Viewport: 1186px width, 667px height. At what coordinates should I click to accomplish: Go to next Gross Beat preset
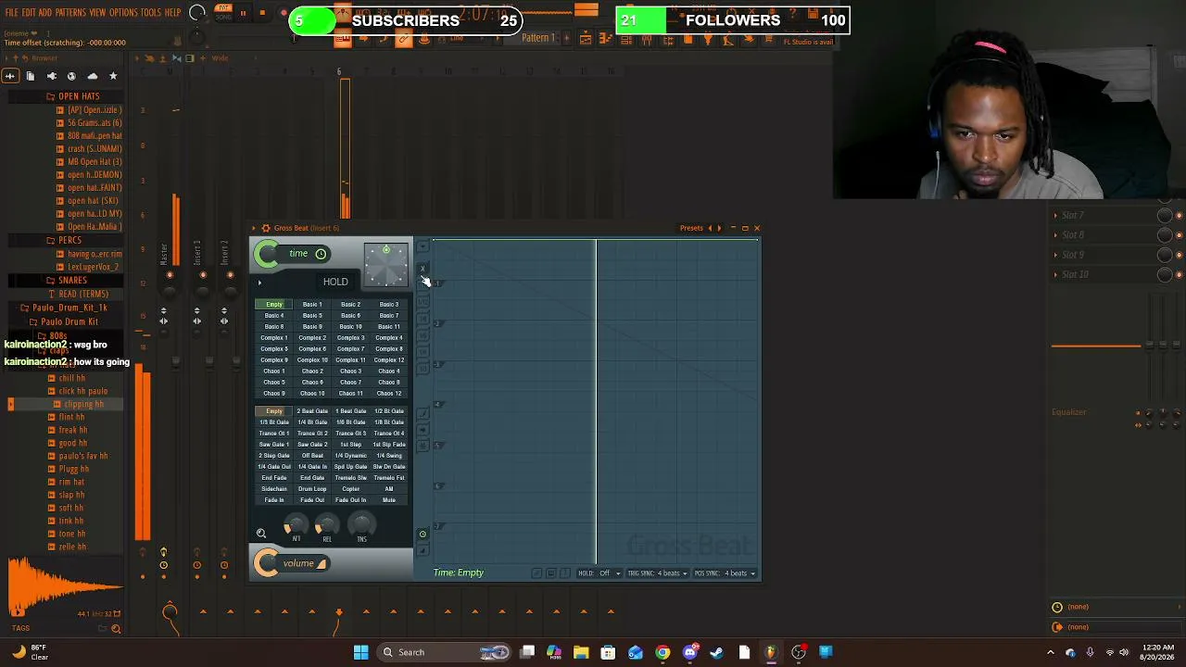(719, 228)
